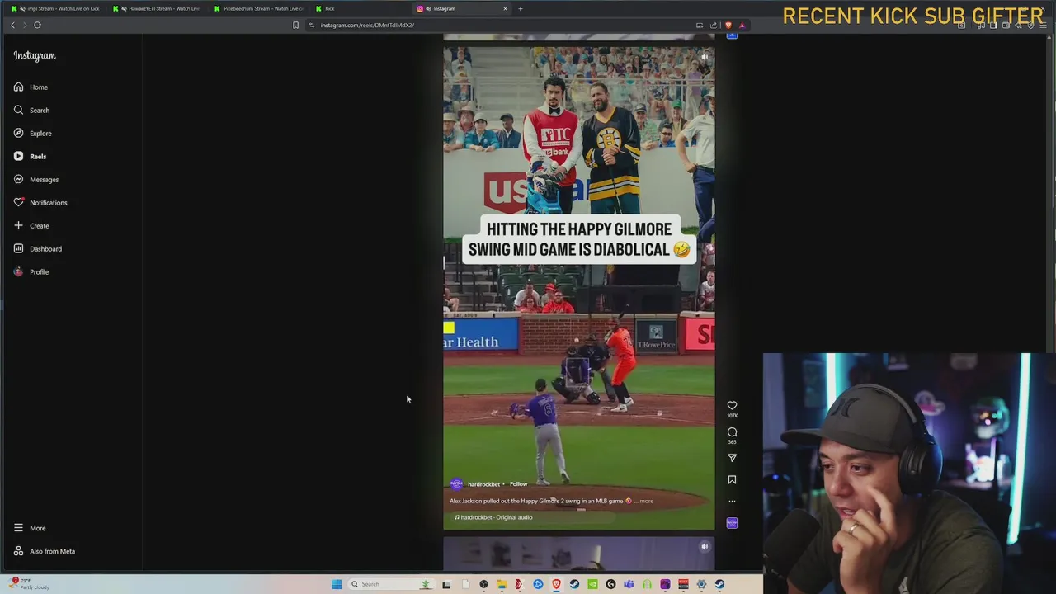Open Logitech G Hub from taskbar
The image size is (1056, 594).
610,584
